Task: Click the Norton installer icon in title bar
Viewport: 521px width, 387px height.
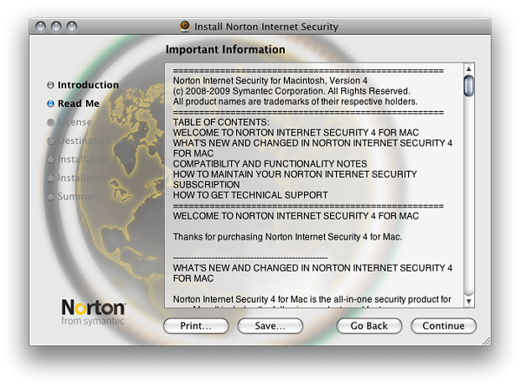Action: tap(185, 26)
